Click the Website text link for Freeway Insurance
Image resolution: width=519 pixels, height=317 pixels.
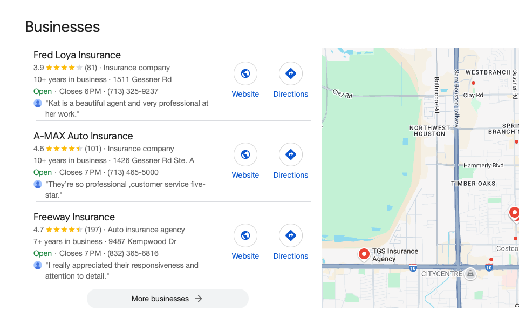tap(245, 256)
